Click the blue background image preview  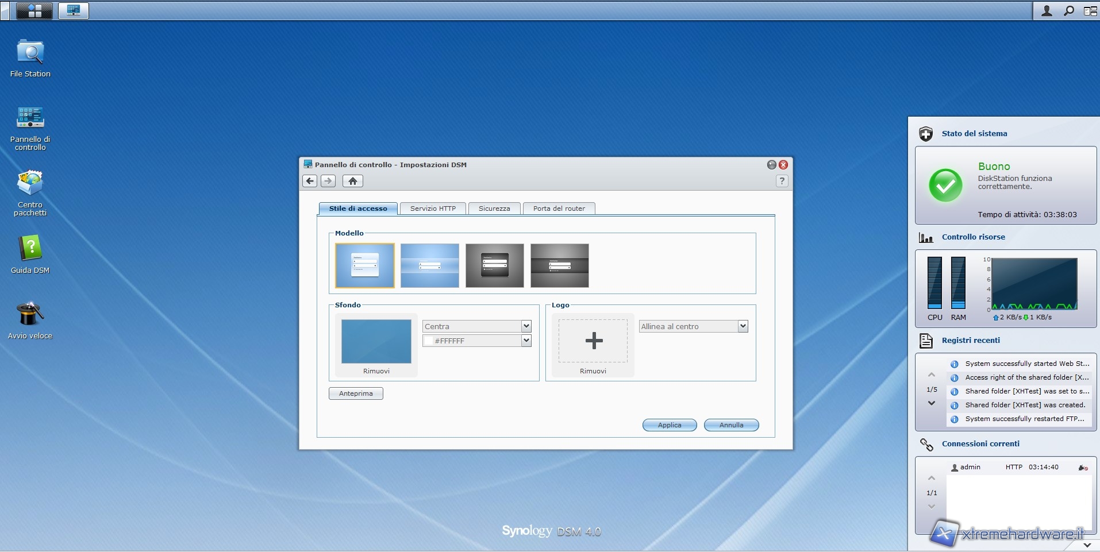tap(376, 341)
